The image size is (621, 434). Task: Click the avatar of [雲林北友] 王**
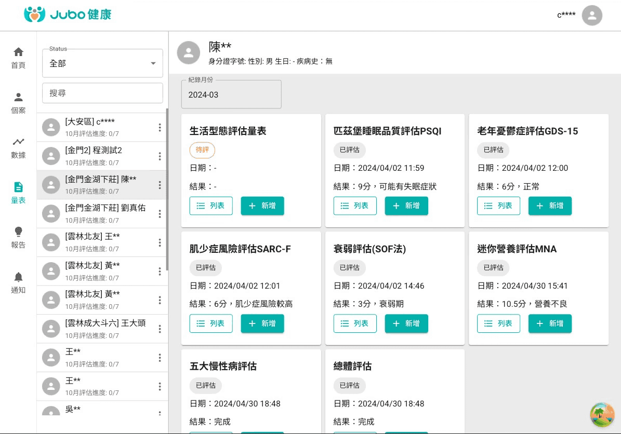51,242
